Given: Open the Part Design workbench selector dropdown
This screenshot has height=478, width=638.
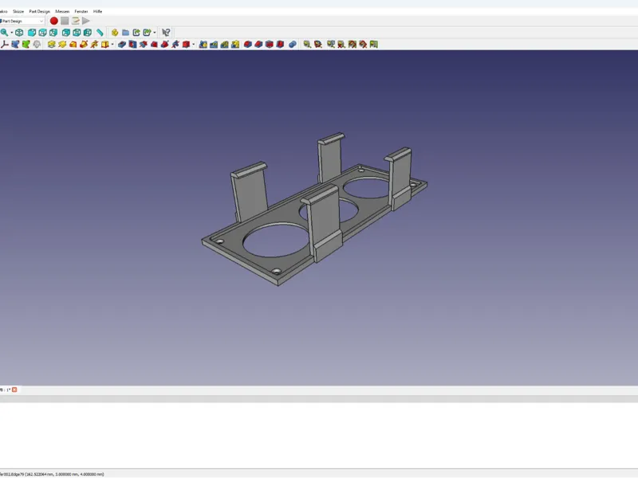Looking at the screenshot, I should click(x=22, y=22).
